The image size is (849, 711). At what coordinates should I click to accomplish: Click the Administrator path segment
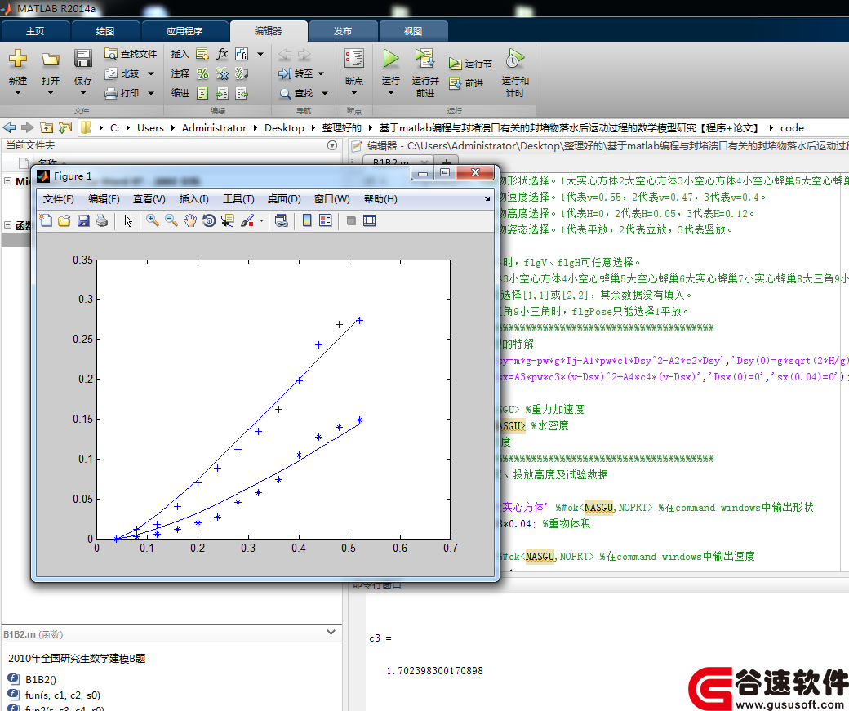pos(214,128)
